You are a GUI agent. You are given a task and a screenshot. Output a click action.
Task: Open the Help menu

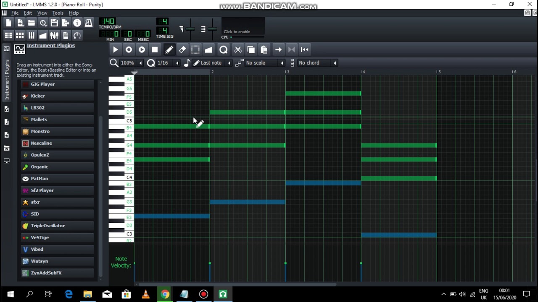[x=74, y=13]
